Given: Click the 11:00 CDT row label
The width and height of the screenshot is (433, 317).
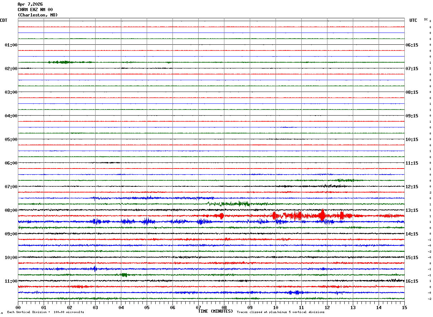Looking at the screenshot, I should pos(11,281).
